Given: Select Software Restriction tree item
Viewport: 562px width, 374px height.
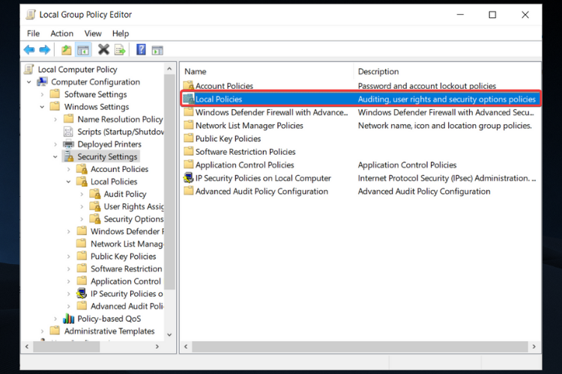Looking at the screenshot, I should (126, 269).
